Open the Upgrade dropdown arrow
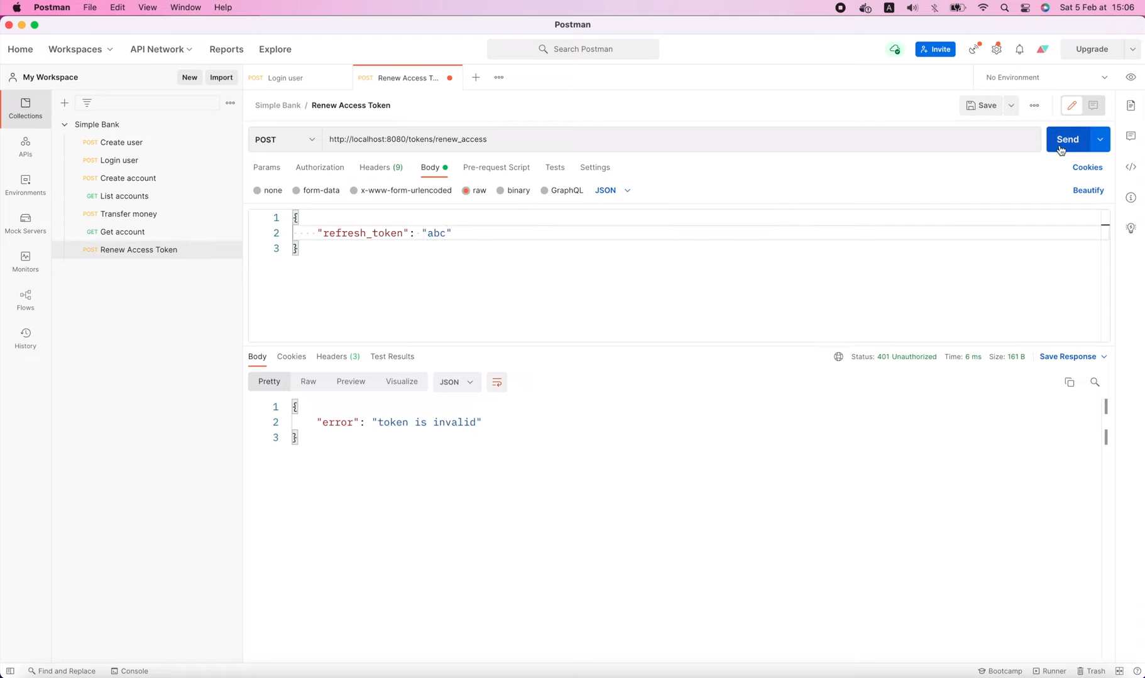This screenshot has height=678, width=1145. coord(1132,49)
